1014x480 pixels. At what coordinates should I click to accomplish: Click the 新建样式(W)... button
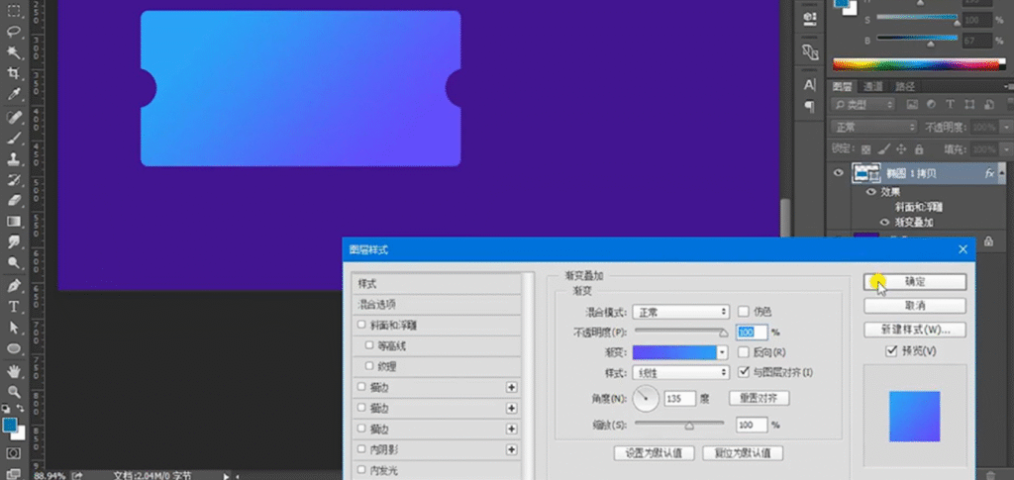pyautogui.click(x=915, y=330)
